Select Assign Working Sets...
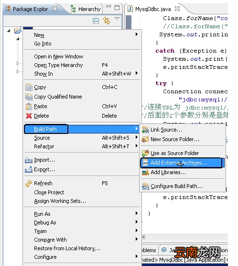Screen dimensions: 238x266 (x=82, y=201)
